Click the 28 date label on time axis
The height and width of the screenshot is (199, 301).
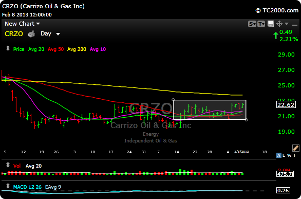[210, 152]
